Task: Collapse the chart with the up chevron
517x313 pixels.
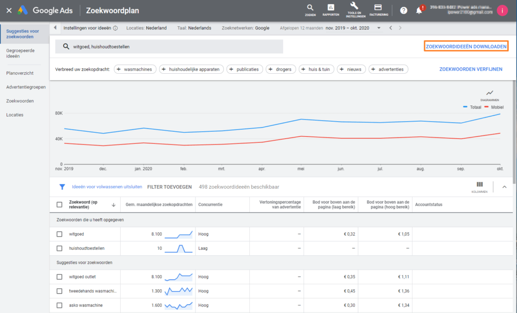Action: 504,187
